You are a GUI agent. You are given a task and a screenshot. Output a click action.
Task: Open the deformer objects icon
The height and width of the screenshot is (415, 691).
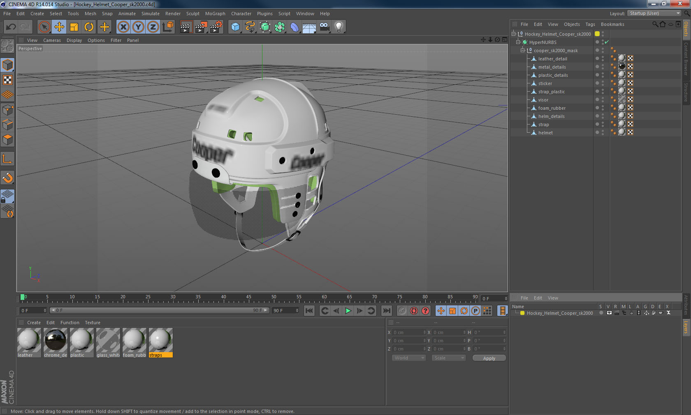click(295, 27)
